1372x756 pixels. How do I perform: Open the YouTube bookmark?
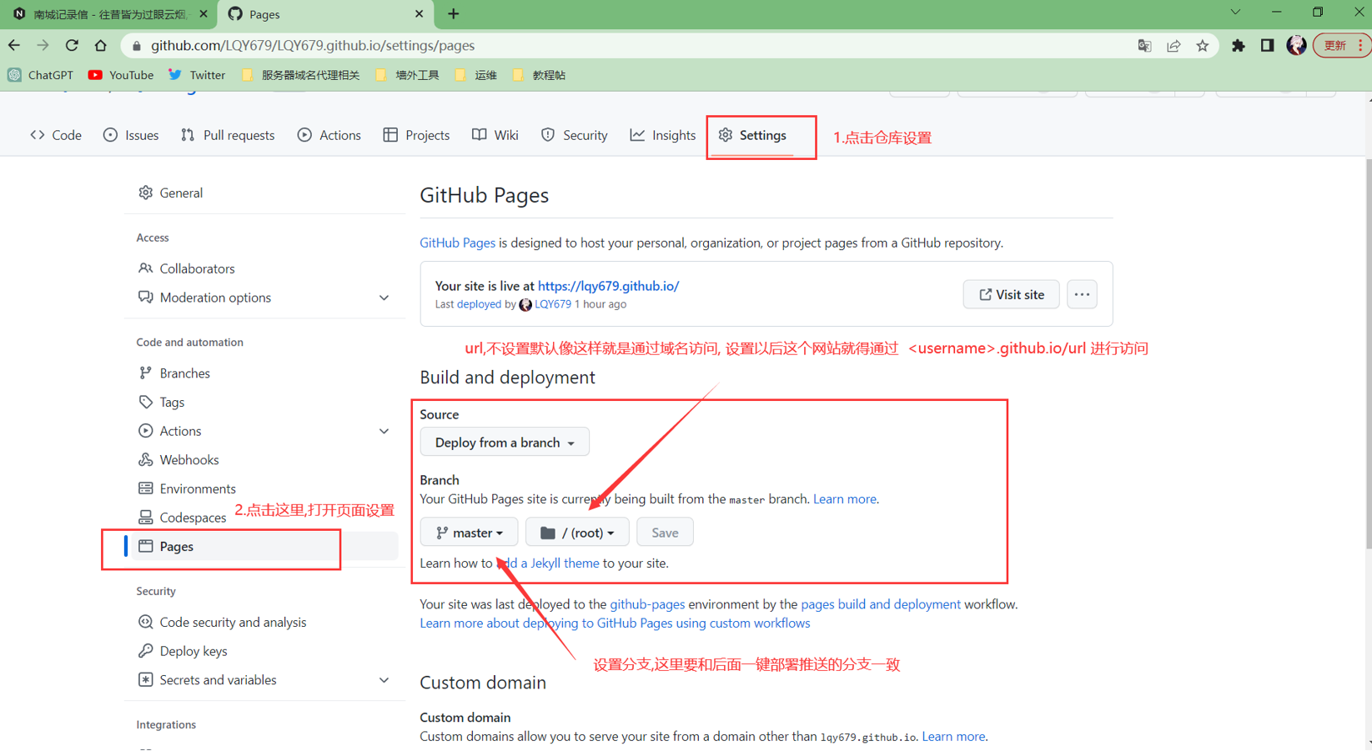click(x=120, y=74)
